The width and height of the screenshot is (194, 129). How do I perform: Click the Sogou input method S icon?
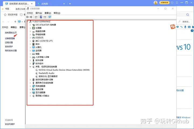tap(173, 27)
